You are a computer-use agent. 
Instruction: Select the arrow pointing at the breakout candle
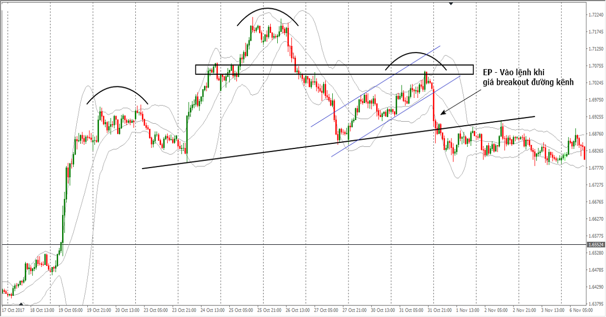pyautogui.click(x=461, y=100)
